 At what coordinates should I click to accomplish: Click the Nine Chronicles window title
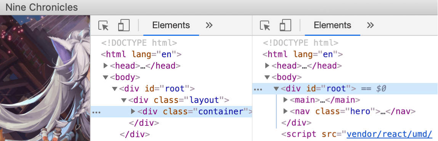point(42,7)
